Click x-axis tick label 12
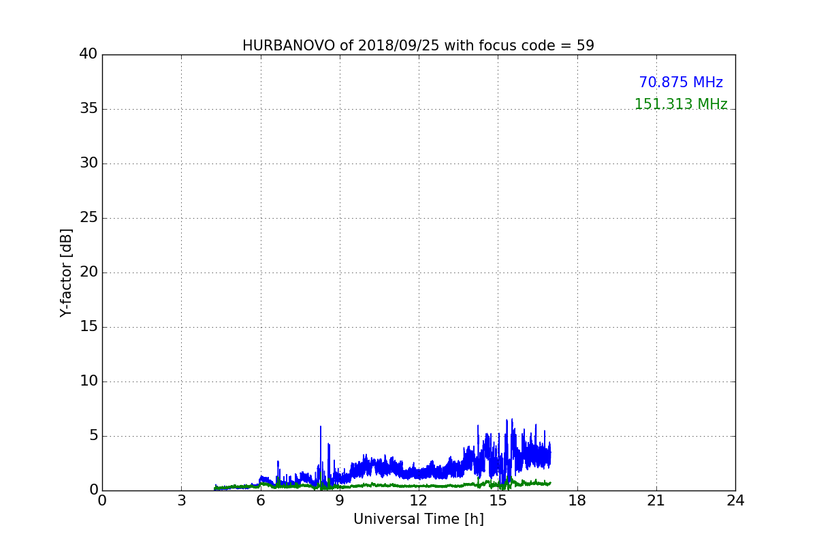 click(419, 501)
